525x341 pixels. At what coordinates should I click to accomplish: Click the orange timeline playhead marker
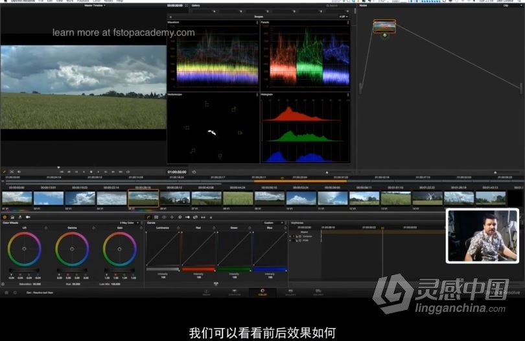tap(282, 178)
